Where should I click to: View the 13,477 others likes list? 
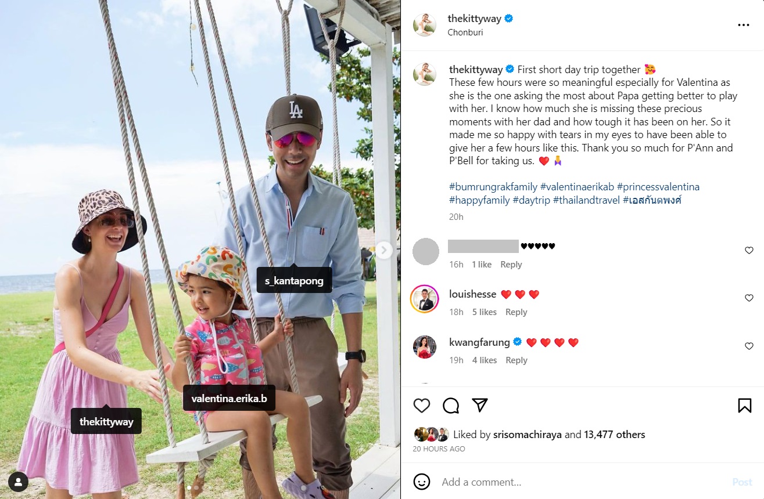click(x=615, y=435)
